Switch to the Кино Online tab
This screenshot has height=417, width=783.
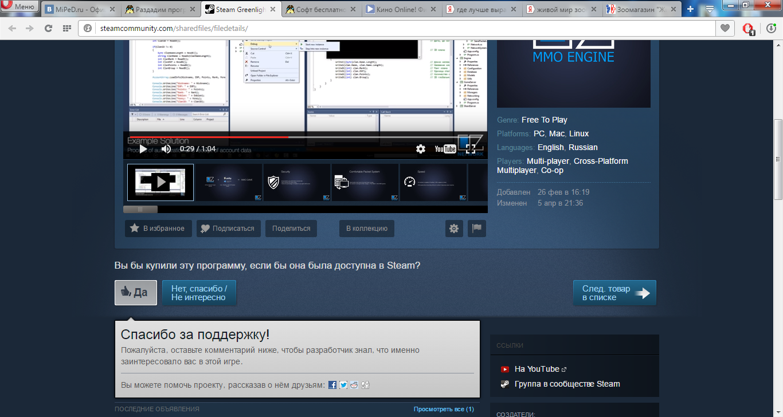point(402,9)
